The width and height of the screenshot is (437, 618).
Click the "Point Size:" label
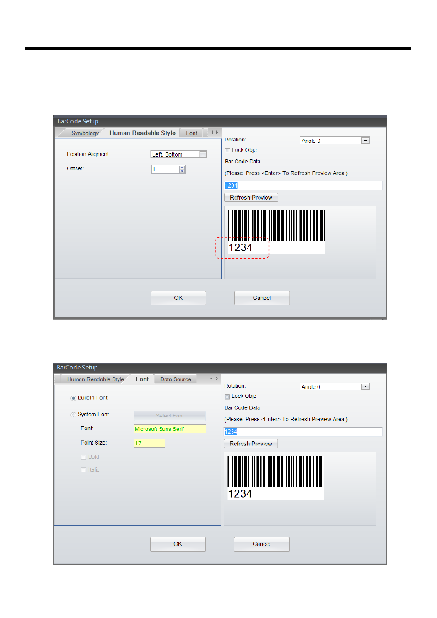click(x=94, y=443)
